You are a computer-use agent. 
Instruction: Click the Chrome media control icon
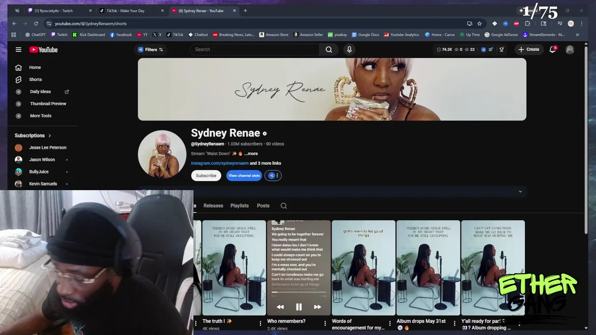(x=560, y=23)
